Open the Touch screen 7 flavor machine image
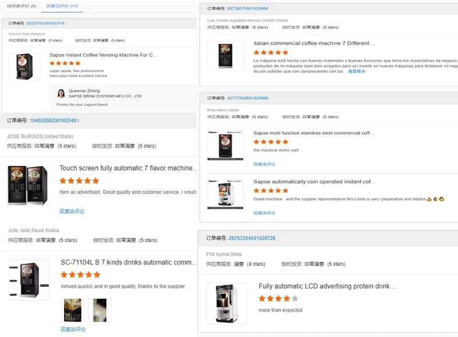This screenshot has height=337, width=458. pyautogui.click(x=28, y=185)
